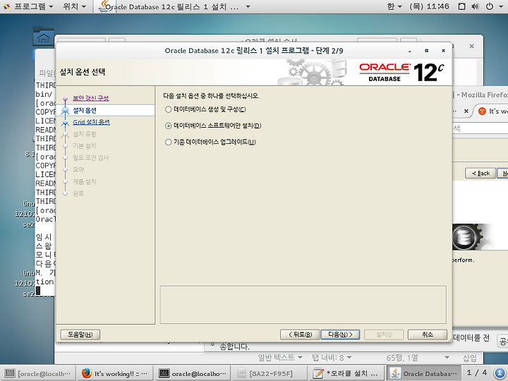
Task: Click the 다음(N) next button
Action: 340,334
